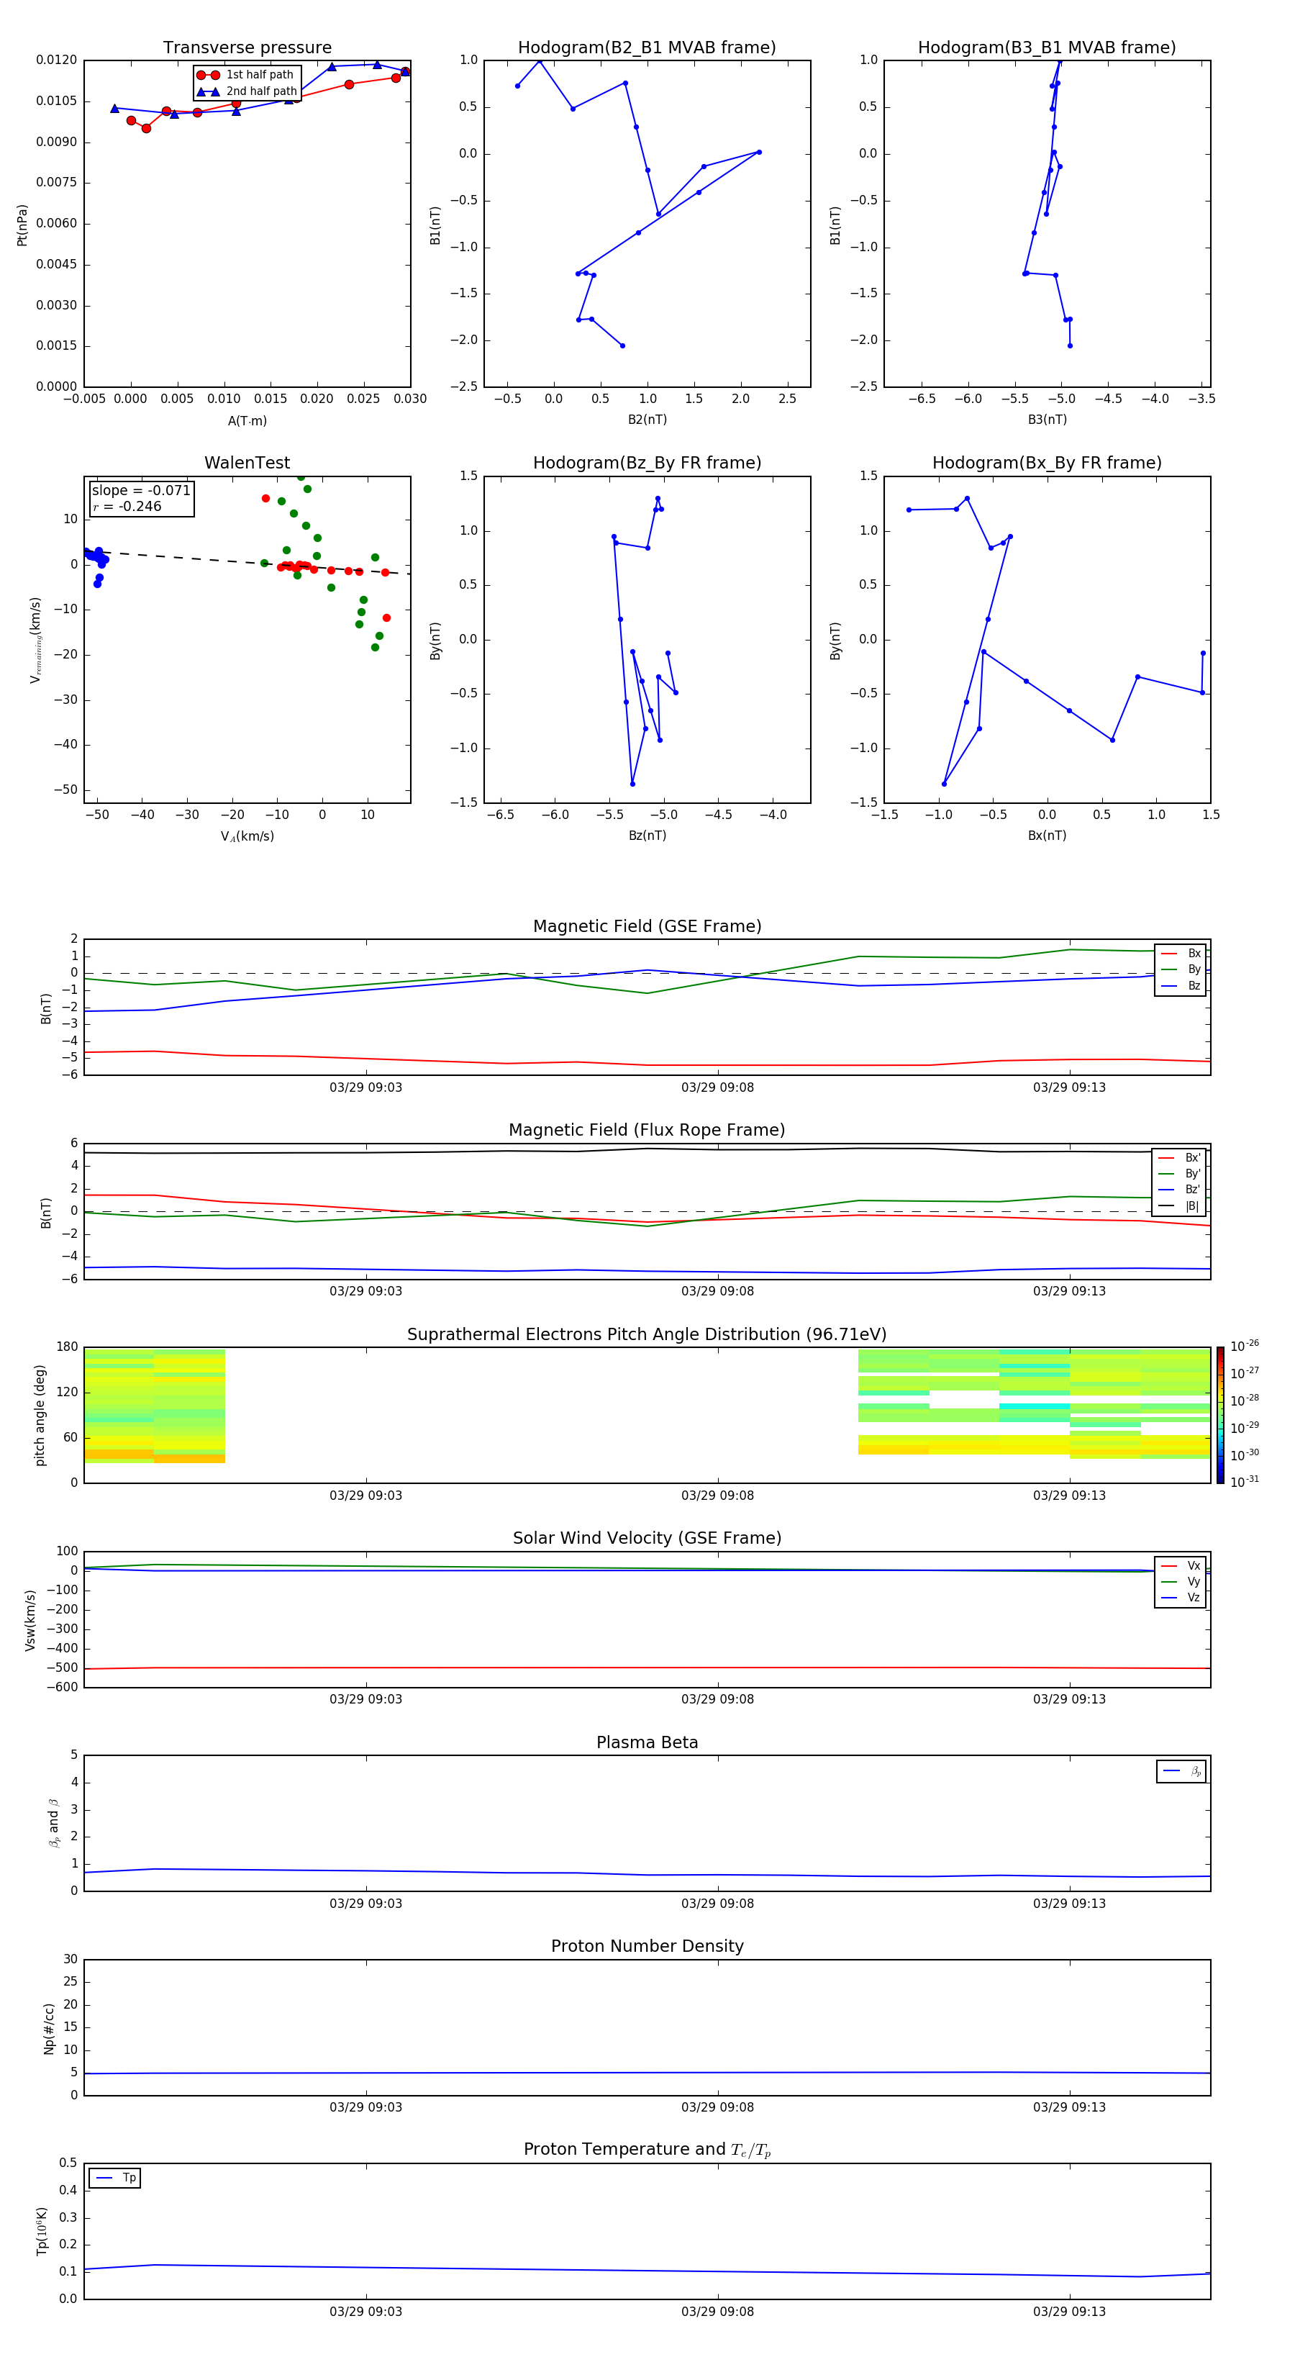This screenshot has height=2375, width=1295.
Task: Click the Bx' entry in Flux Rope legend
Action: point(1179,1157)
